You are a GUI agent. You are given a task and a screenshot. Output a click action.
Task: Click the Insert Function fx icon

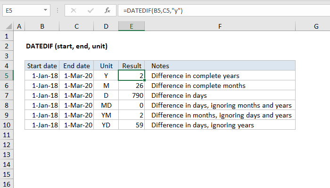(x=107, y=9)
